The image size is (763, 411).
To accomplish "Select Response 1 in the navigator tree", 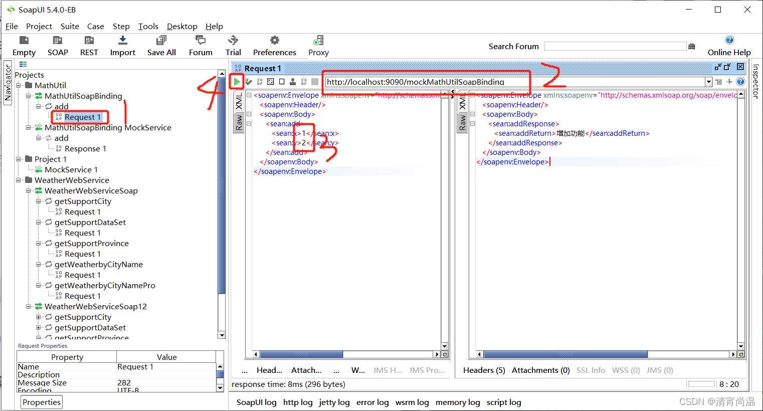I will (x=85, y=148).
